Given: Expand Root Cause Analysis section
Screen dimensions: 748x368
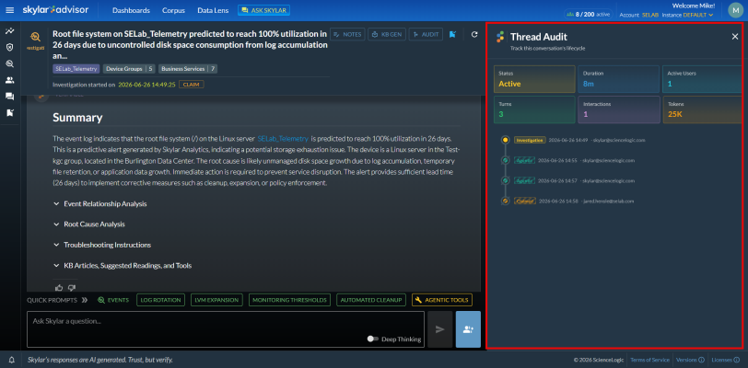Looking at the screenshot, I should pos(89,224).
